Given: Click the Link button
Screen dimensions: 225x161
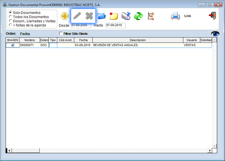Looking at the screenshot, I should click(188, 16).
